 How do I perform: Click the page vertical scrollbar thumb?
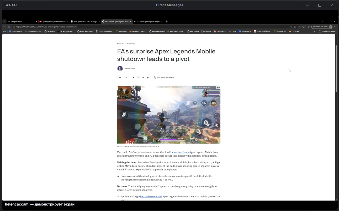pyautogui.click(x=336, y=69)
